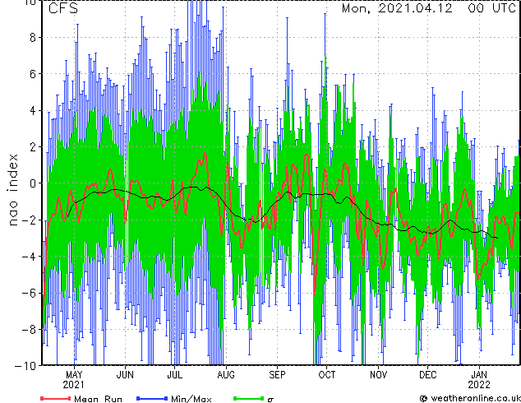Click the y-axis value -4
This screenshot has width=521, height=403.
(29, 257)
